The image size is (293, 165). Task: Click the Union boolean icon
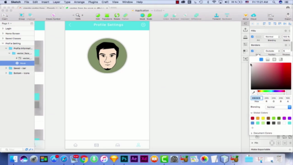tap(166, 15)
